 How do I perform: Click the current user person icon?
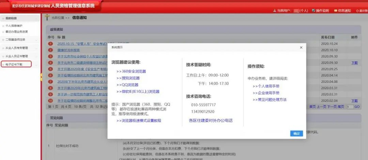pos(274,11)
